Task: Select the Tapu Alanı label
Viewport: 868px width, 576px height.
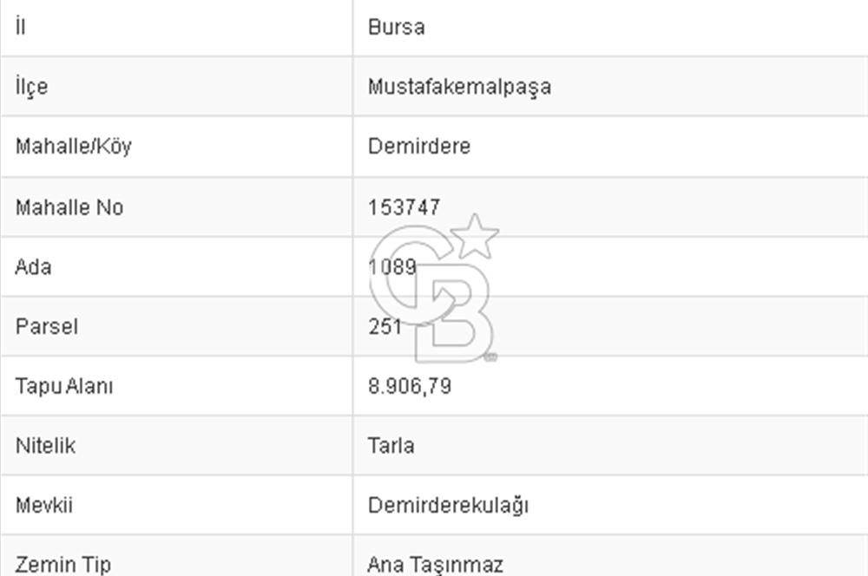Action: click(64, 386)
